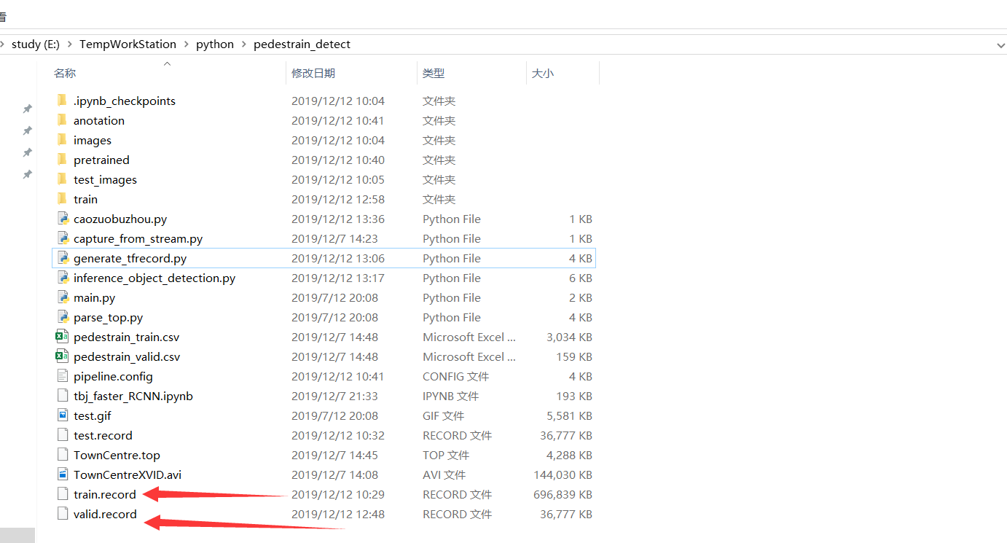Click date 2019/12/12 13:36 of caozuobuzhou.py

point(338,219)
